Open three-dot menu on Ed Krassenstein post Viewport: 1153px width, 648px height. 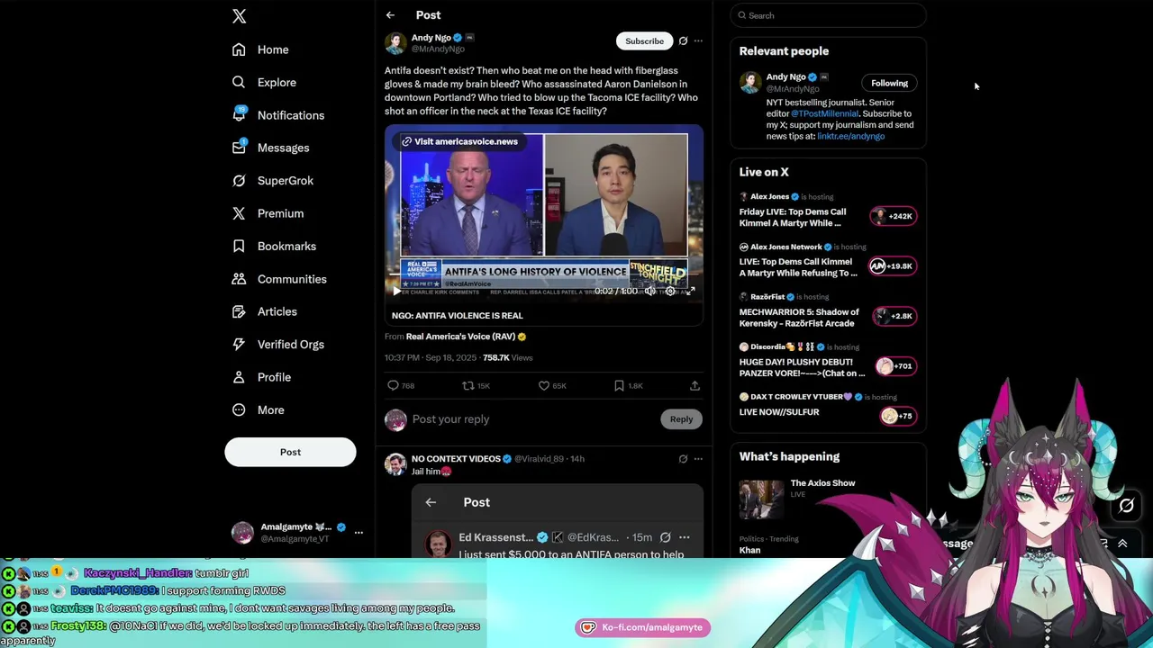(x=685, y=537)
